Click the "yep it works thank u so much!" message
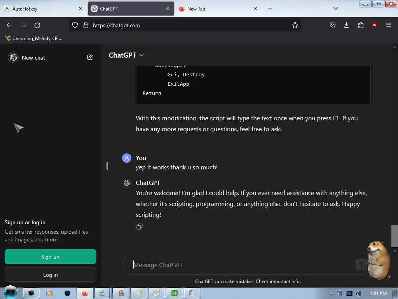398x299 pixels. point(177,167)
